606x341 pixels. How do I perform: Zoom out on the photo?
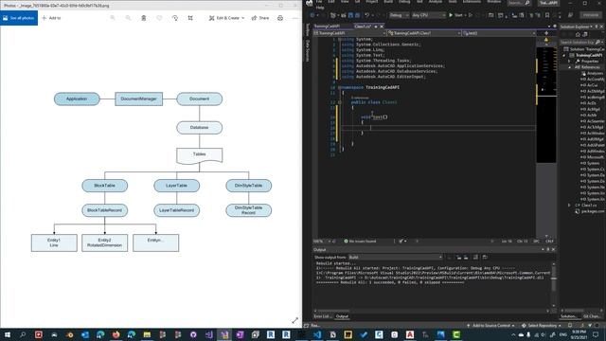point(128,18)
